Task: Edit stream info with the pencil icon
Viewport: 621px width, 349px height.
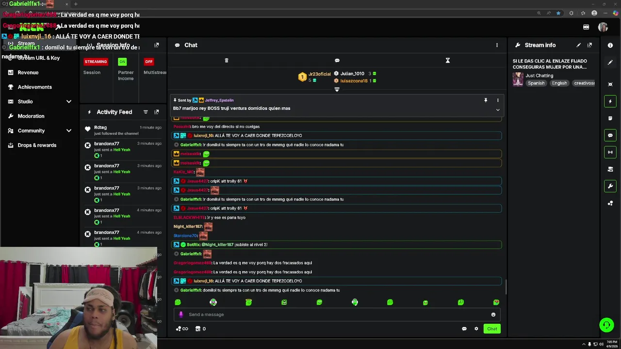Action: [578, 45]
